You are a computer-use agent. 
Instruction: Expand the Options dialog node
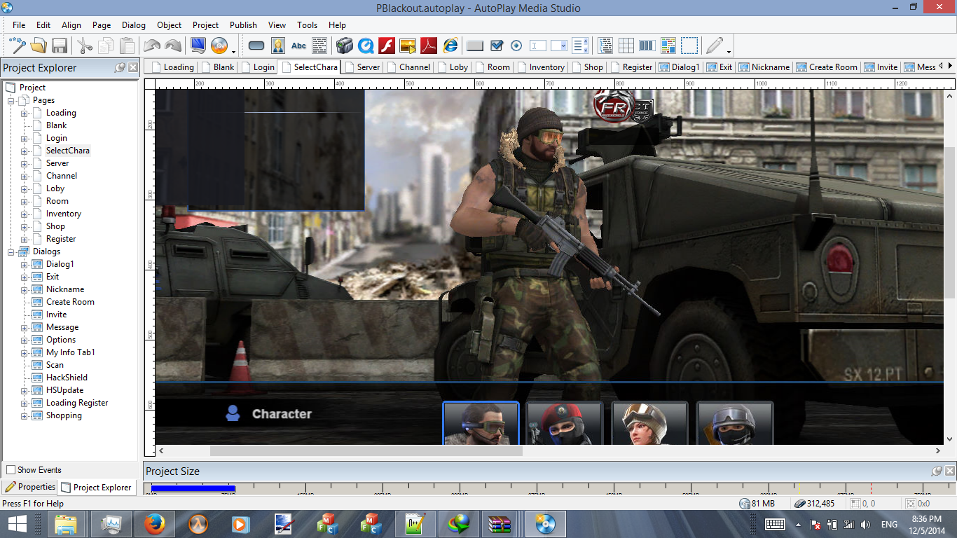tap(25, 340)
